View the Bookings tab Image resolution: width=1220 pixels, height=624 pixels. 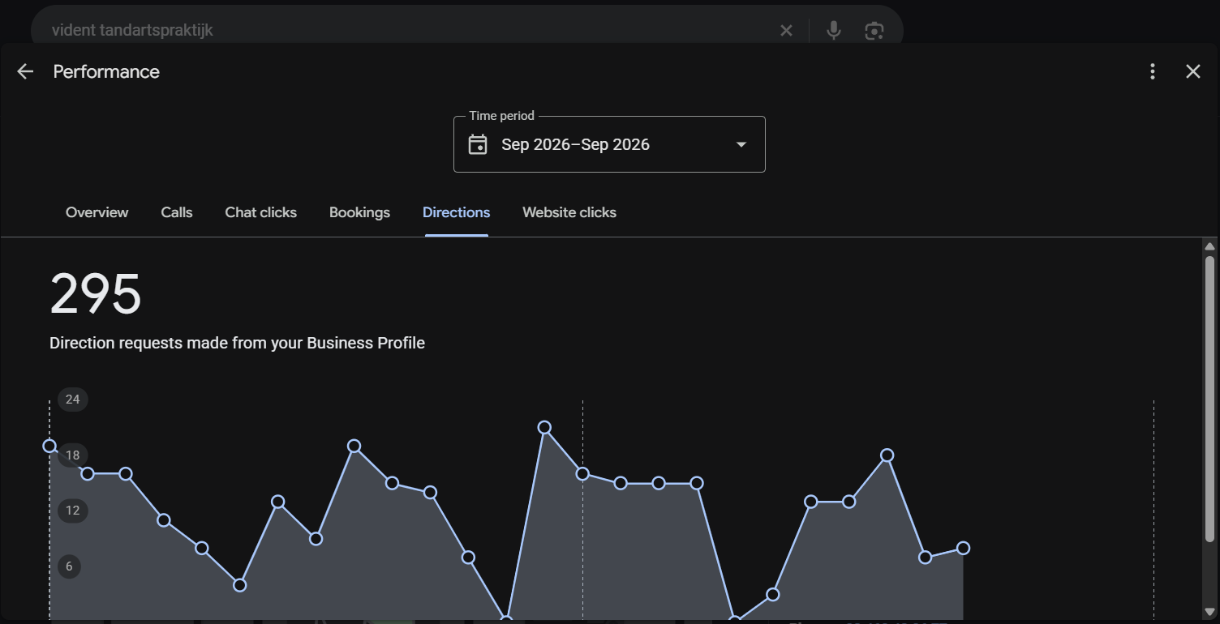point(359,212)
